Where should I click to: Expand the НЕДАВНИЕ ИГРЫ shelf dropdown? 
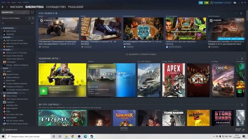click(60, 58)
